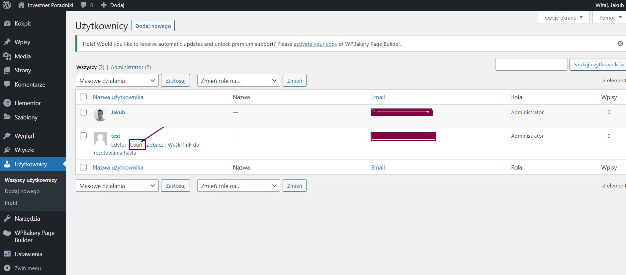The width and height of the screenshot is (626, 275).
Task: Click the Kokpit dashboard icon
Action: [x=7, y=24]
